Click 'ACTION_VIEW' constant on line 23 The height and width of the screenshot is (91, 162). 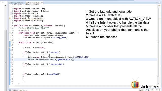pos(82,57)
